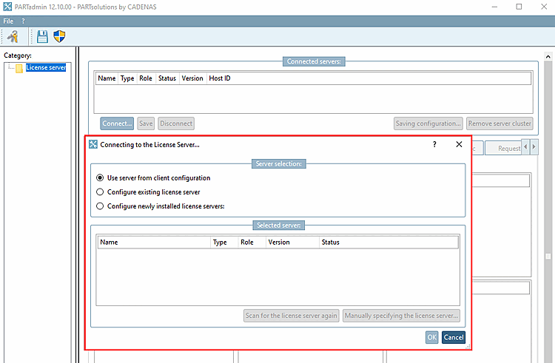Click the tab scroll right arrow

pyautogui.click(x=534, y=147)
